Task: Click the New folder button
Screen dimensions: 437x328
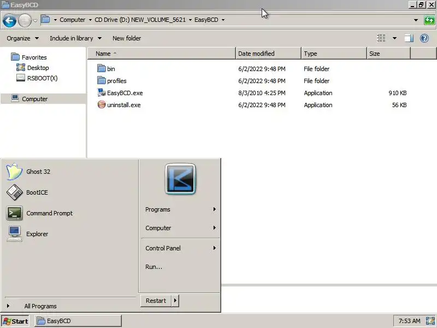Action: point(127,38)
